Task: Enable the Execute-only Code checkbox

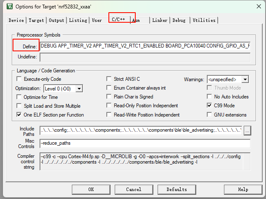Action: click(19, 79)
